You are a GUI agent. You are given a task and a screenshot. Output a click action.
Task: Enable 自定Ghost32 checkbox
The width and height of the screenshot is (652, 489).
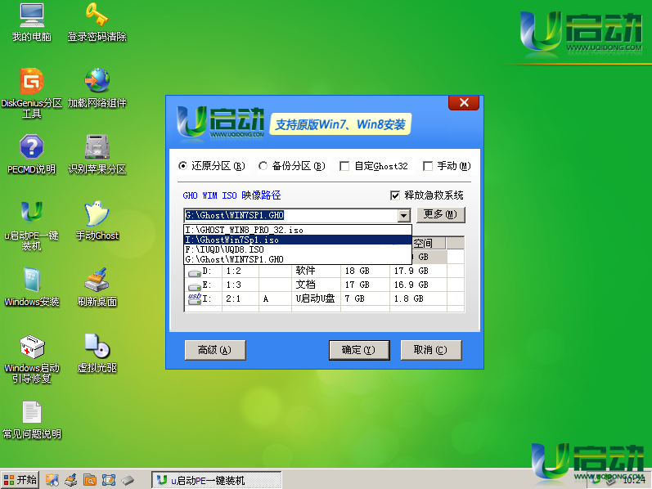tap(344, 166)
